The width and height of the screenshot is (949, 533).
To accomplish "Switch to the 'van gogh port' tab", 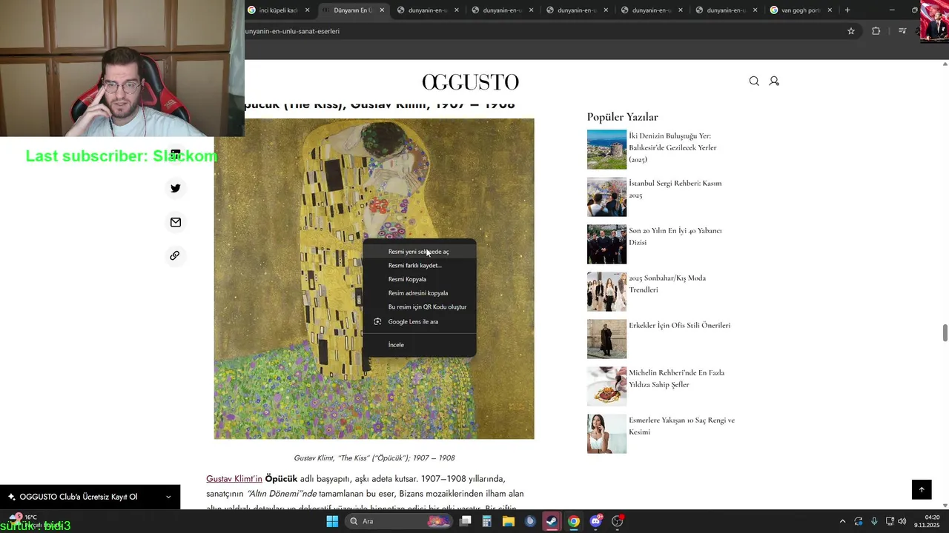I will click(x=801, y=10).
